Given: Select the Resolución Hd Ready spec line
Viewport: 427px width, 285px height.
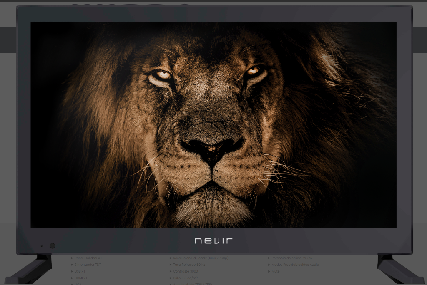Looking at the screenshot, I should coord(201,258).
